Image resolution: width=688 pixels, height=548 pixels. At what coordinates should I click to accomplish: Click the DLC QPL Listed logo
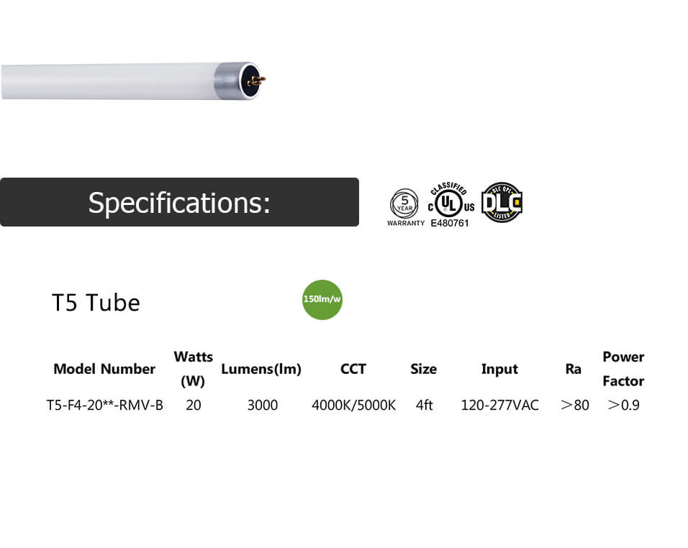pos(502,202)
